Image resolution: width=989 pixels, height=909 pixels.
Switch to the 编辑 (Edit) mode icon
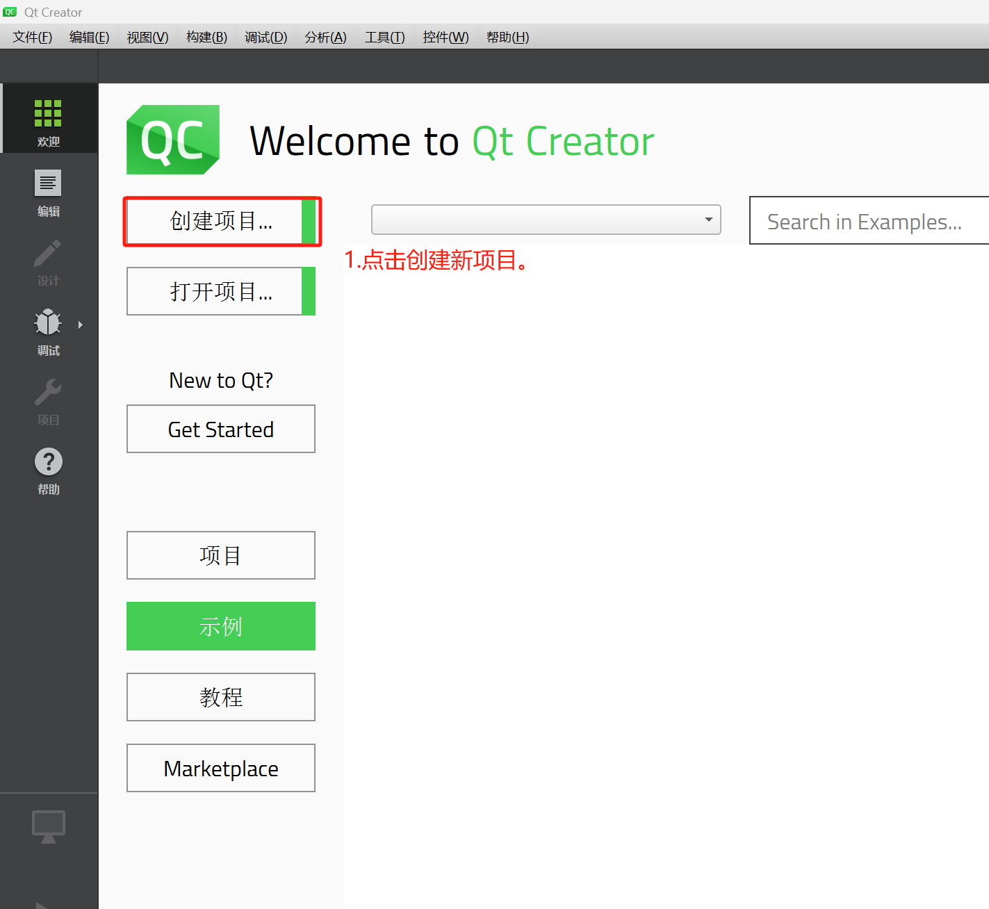click(47, 191)
